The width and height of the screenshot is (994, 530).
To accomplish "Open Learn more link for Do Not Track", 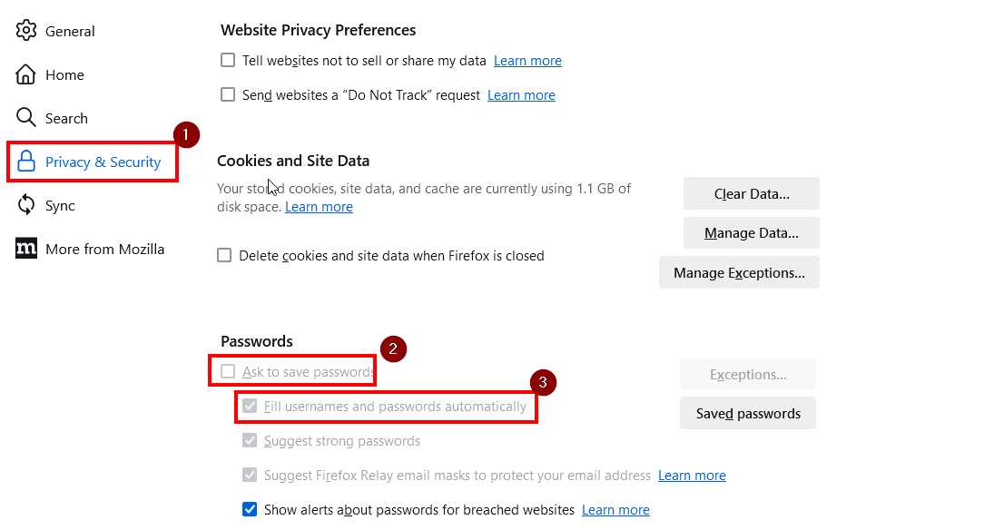I will pyautogui.click(x=521, y=95).
